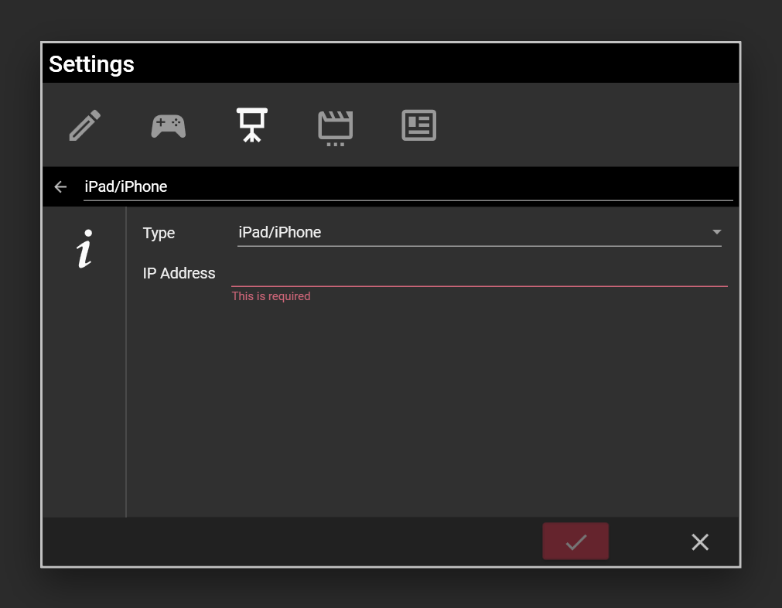Open the pencil edit settings tab
Viewport: 782px width, 608px height.
click(85, 125)
